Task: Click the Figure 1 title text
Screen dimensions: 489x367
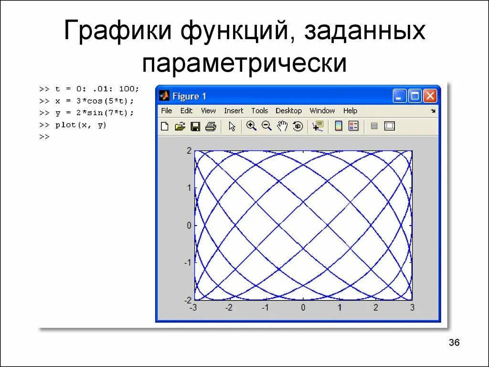Action: [189, 97]
